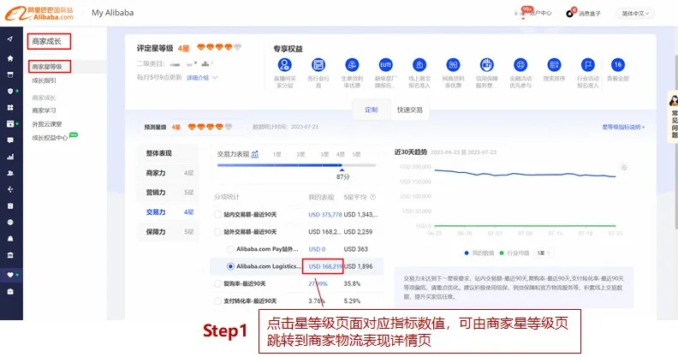Click the chart icon beside 交易力表现
This screenshot has height=357, width=678.
255,154
